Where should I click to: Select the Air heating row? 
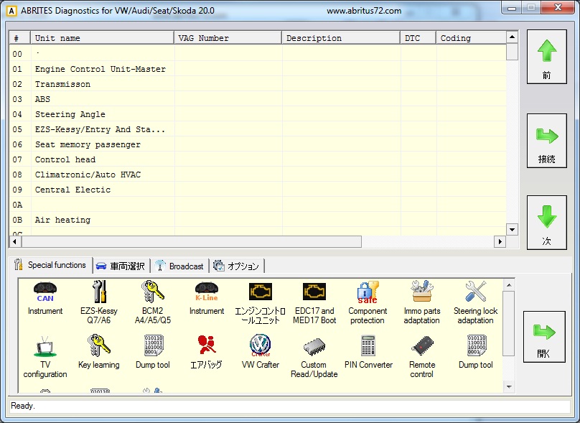pyautogui.click(x=258, y=220)
